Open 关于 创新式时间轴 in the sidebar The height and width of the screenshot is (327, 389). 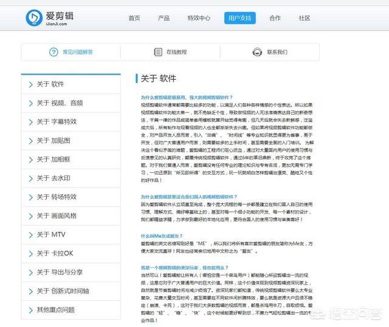[x=62, y=291]
